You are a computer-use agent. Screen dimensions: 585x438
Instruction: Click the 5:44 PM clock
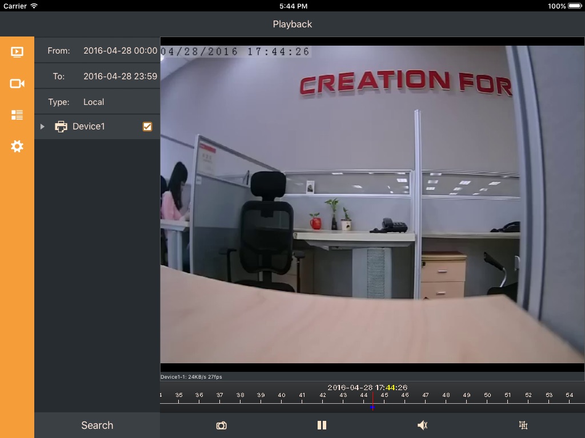293,6
